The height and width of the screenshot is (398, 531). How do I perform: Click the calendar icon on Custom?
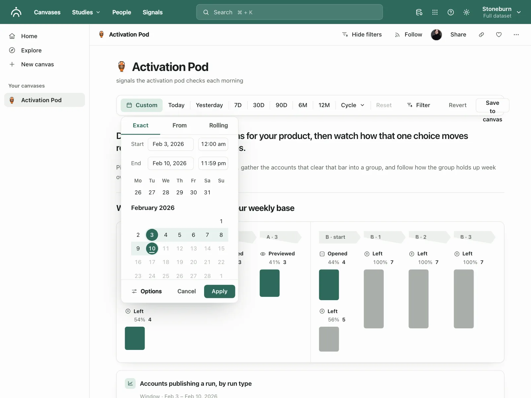[129, 105]
